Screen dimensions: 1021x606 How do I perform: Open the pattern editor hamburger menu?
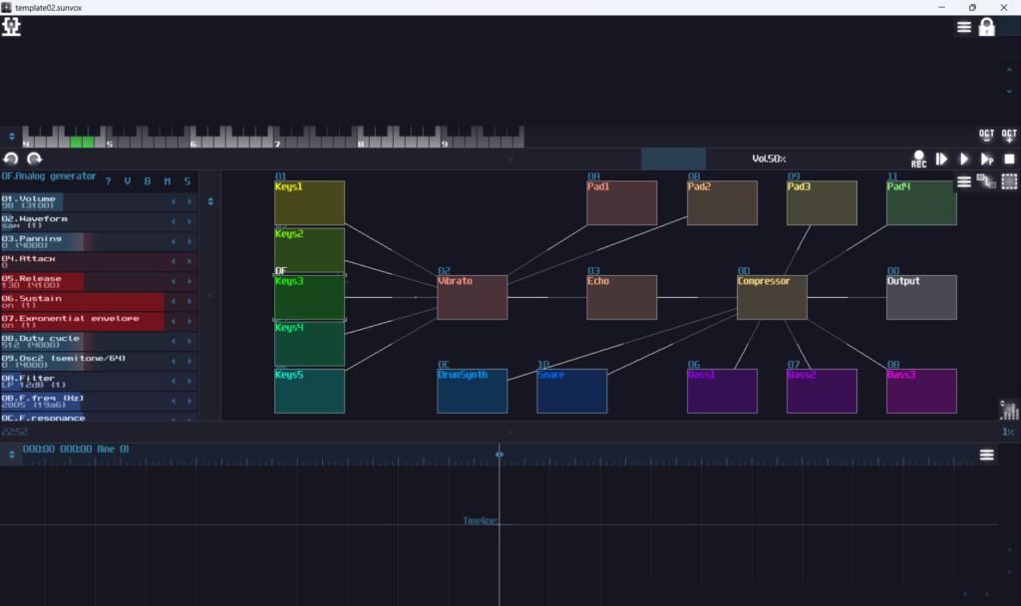click(x=964, y=27)
